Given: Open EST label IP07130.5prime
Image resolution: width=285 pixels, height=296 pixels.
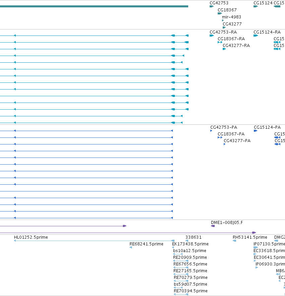Looking at the screenshot, I should point(269,244).
